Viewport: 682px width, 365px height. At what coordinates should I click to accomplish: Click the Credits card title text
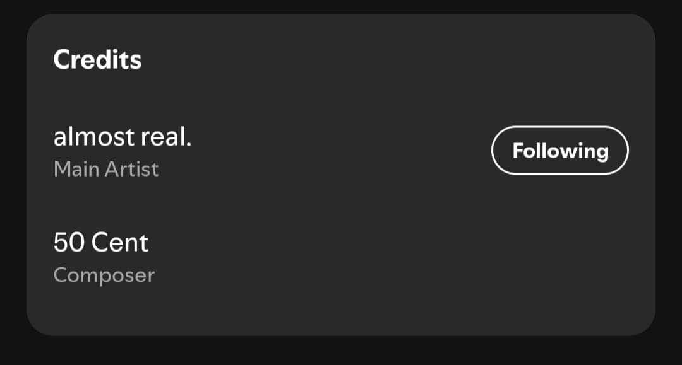pos(97,60)
